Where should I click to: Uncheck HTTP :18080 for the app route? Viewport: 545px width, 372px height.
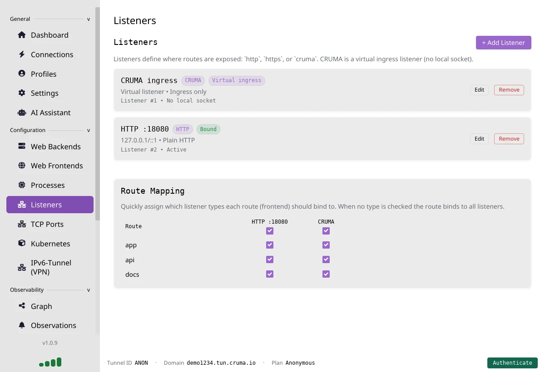pyautogui.click(x=270, y=245)
